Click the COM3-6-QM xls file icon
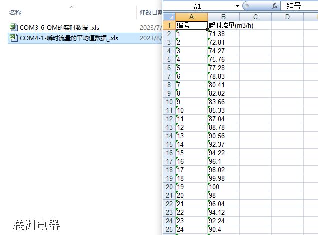 13,27
